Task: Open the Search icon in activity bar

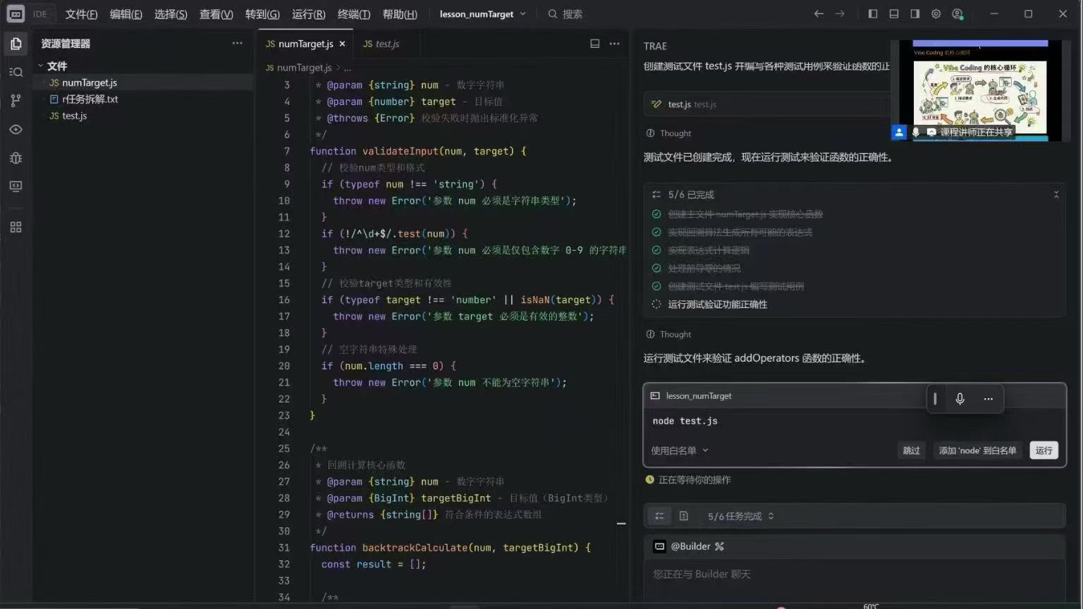Action: [16, 72]
